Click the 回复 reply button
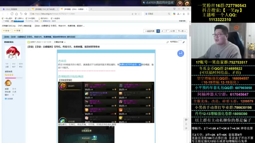This screenshot has width=255, height=143. pyautogui.click(x=18, y=31)
